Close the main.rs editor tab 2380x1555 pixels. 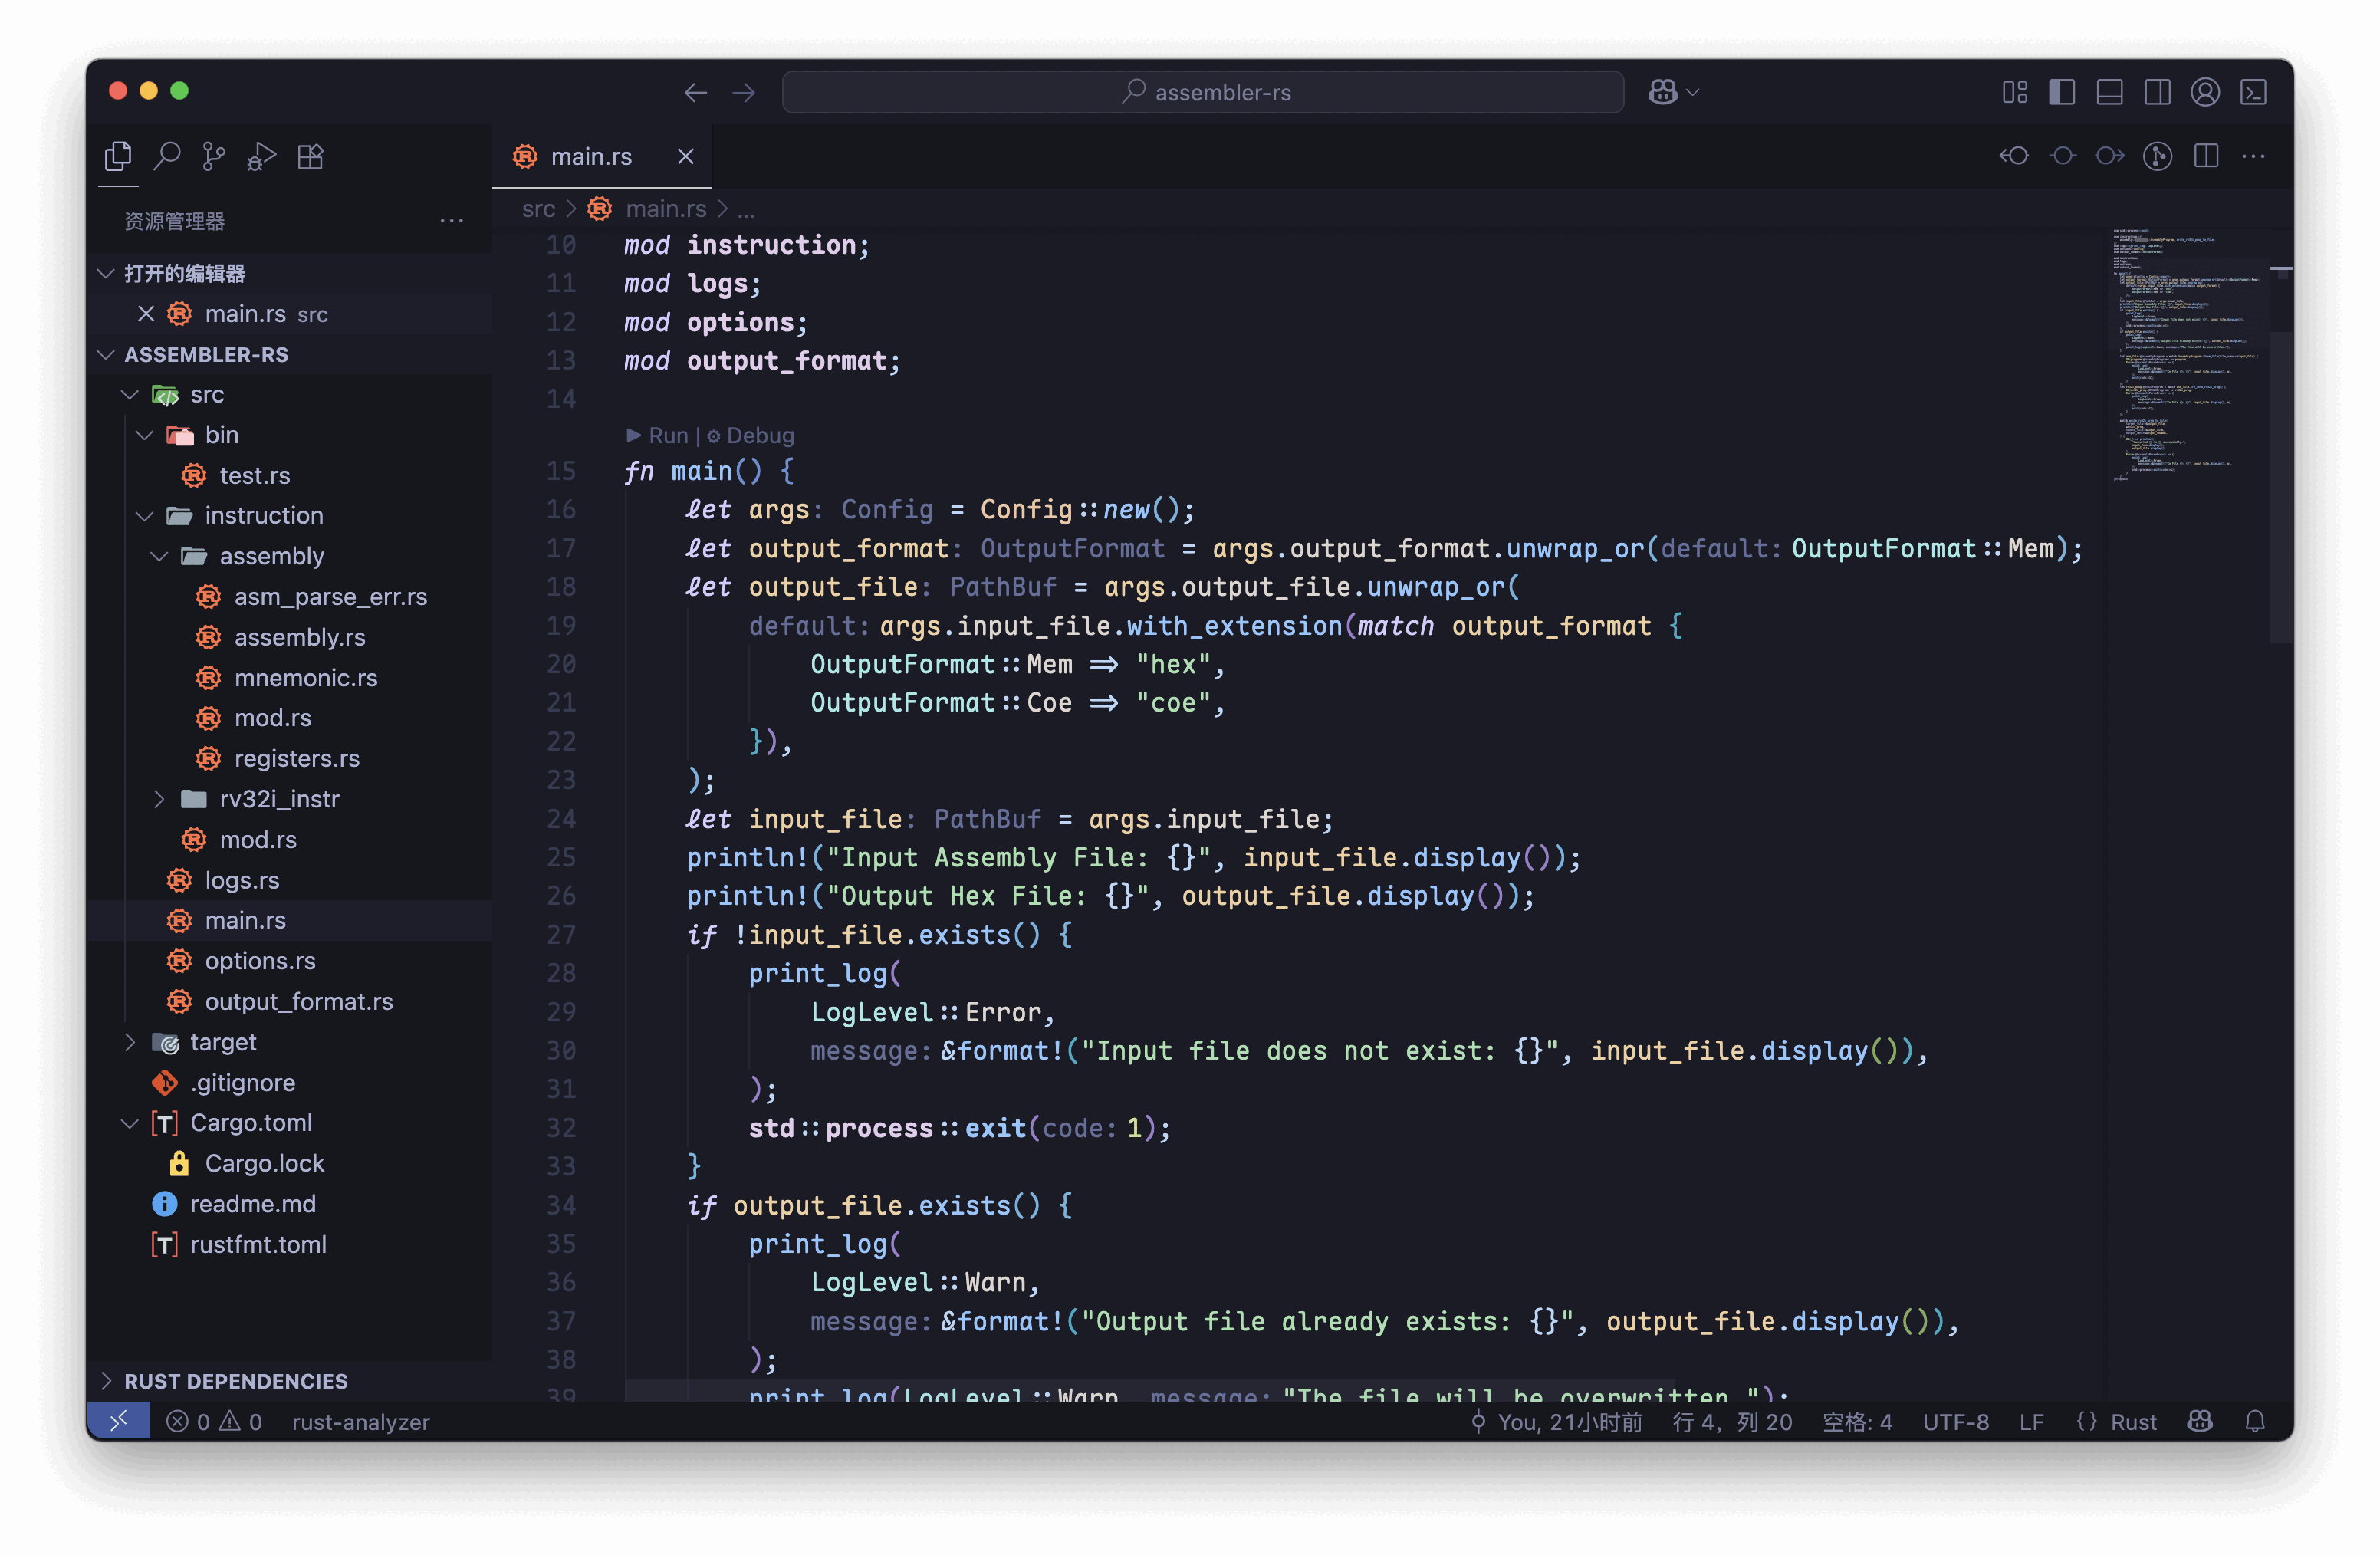pyautogui.click(x=685, y=156)
